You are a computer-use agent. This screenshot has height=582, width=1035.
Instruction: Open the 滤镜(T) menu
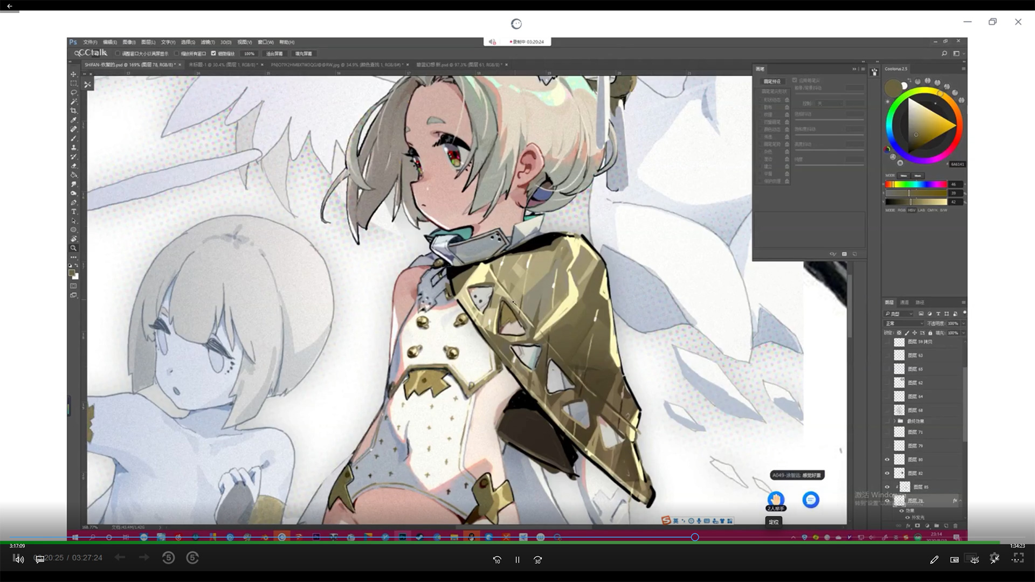click(x=208, y=42)
